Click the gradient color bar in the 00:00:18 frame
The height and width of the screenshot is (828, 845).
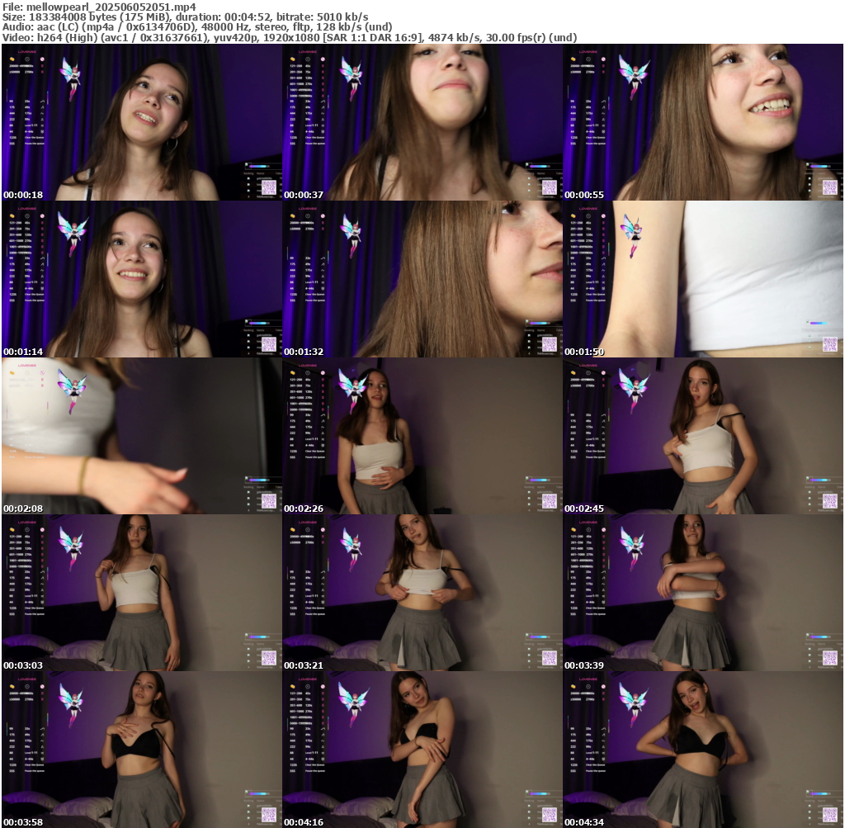258,166
